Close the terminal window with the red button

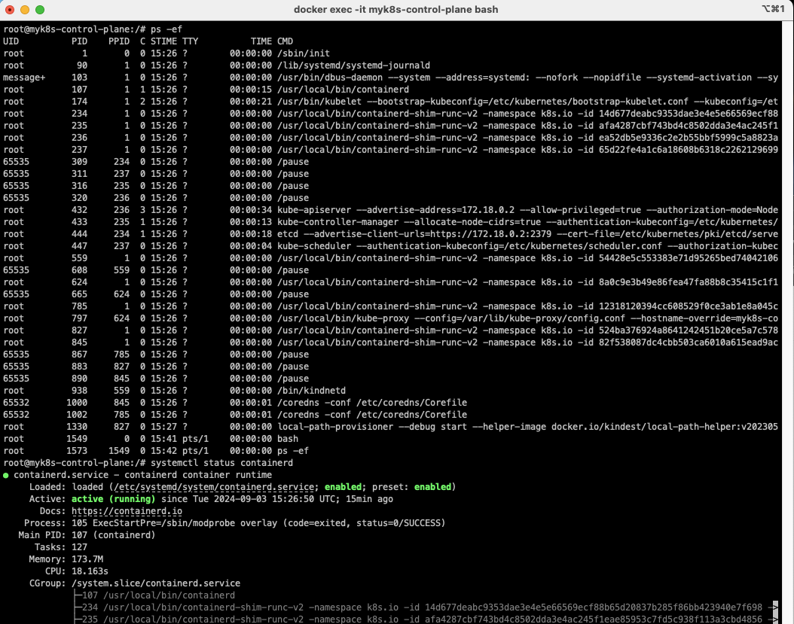pyautogui.click(x=10, y=10)
